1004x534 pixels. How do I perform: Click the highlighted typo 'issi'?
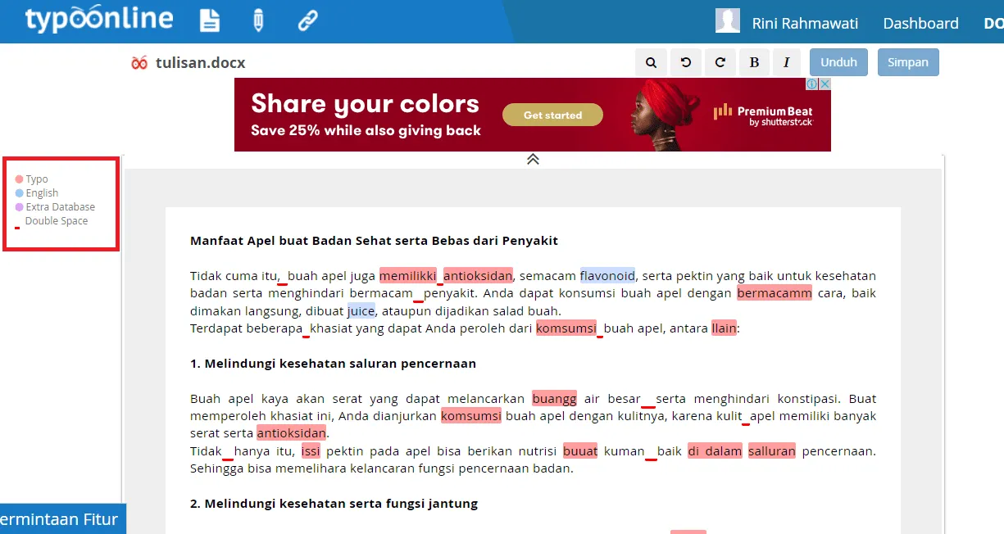point(311,451)
